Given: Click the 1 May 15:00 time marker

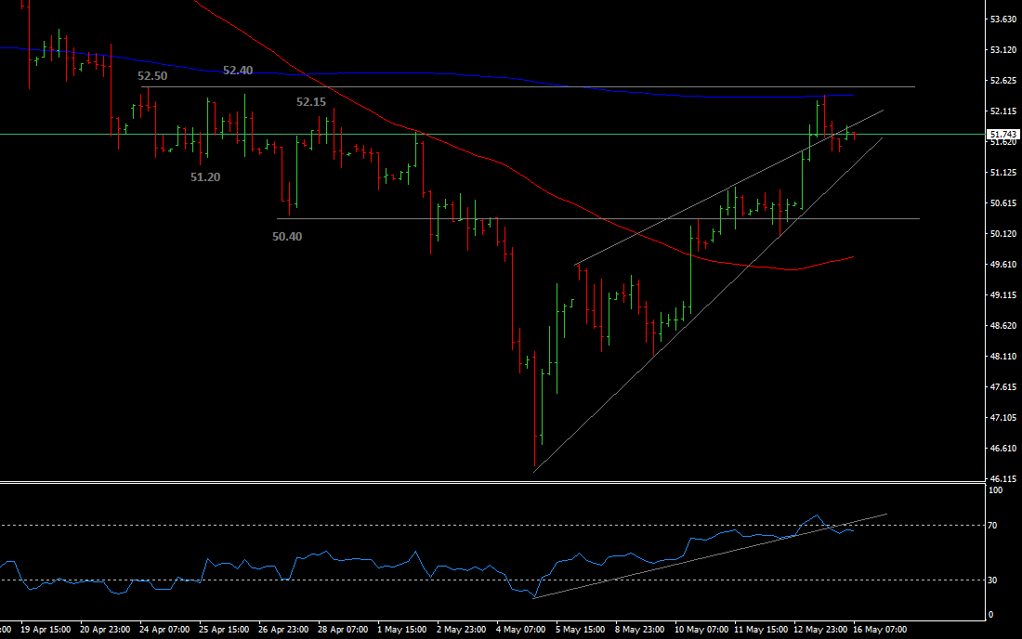Looking at the screenshot, I should 401,629.
